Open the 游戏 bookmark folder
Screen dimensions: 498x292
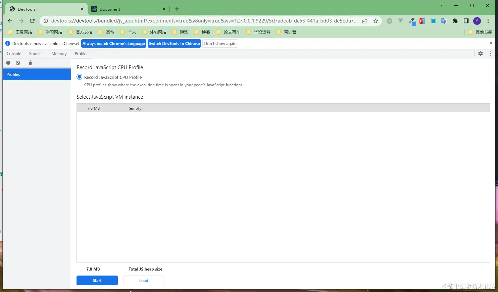181,32
